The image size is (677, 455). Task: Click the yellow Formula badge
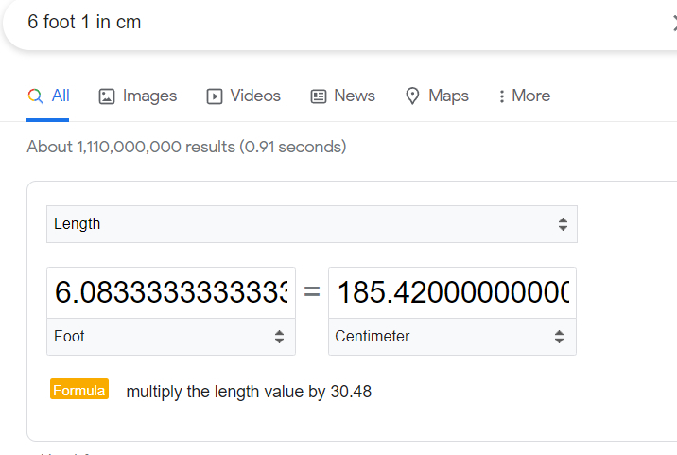tap(79, 390)
